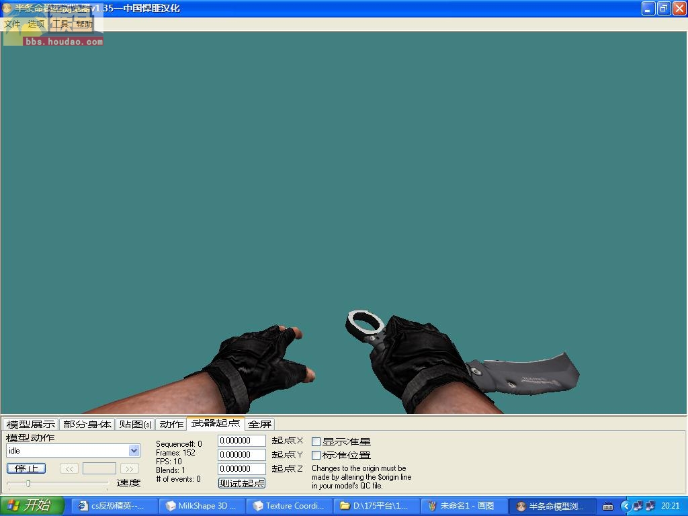Close the model viewer window
Image resolution: width=688 pixels, height=516 pixels.
pyautogui.click(x=680, y=8)
